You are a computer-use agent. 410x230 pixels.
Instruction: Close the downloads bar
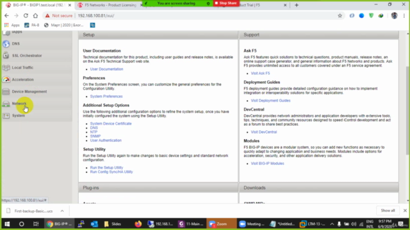click(405, 210)
